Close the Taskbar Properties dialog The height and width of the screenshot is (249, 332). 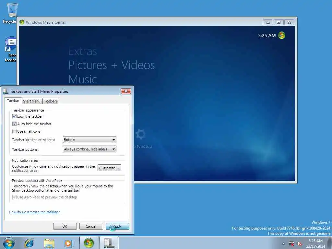(x=126, y=91)
